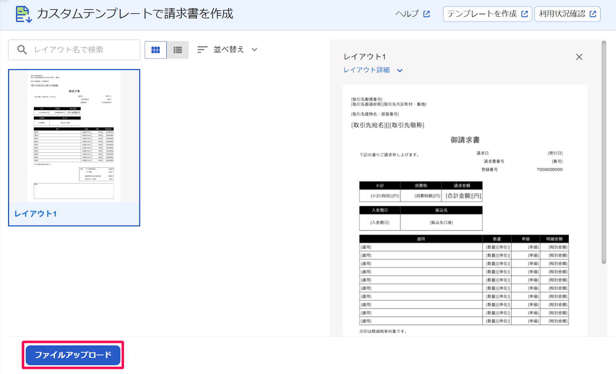
Task: Click the {取引先宛名} line in preview
Action: [388, 125]
